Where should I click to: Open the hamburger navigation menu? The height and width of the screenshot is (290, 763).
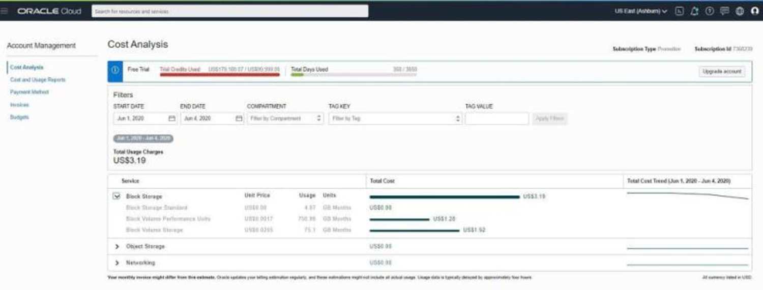pyautogui.click(x=5, y=11)
